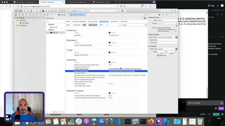This screenshot has height=126, width=225.
Task: Switch to the Signing & Capabilities tab
Action: [x=79, y=22]
